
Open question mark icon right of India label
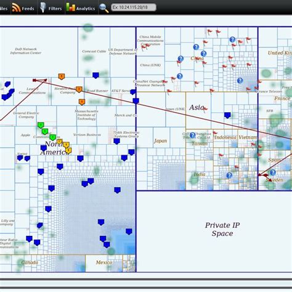[229, 176]
